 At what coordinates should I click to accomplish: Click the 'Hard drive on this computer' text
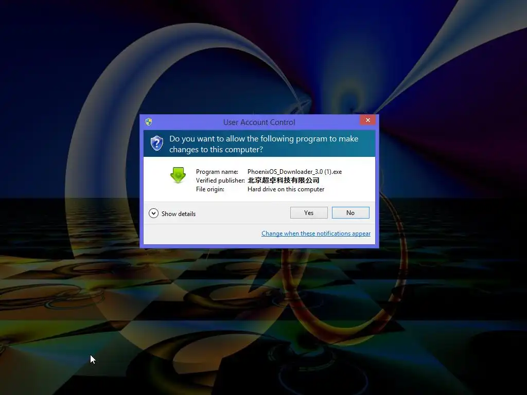(x=286, y=189)
